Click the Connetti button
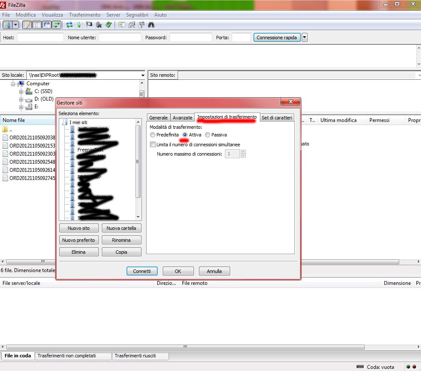The image size is (421, 371). [142, 271]
